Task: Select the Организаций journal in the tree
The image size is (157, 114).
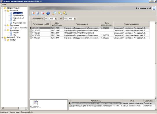Action: [18, 15]
